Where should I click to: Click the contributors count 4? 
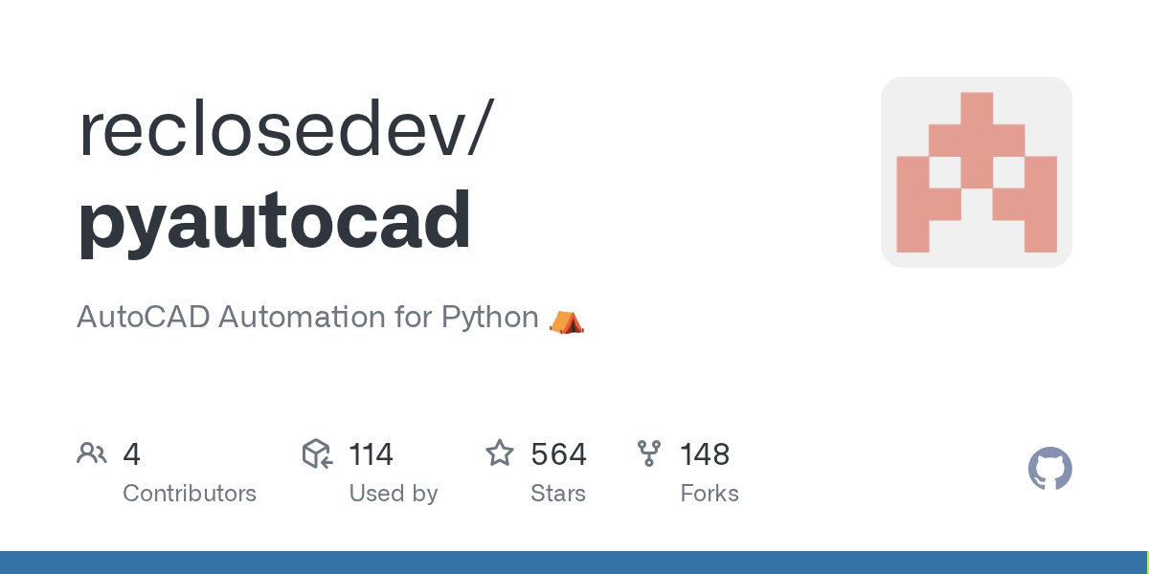132,454
